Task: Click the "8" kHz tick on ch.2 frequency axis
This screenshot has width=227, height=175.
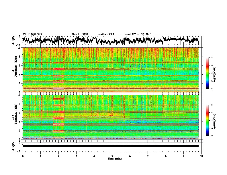Action: click(20, 104)
